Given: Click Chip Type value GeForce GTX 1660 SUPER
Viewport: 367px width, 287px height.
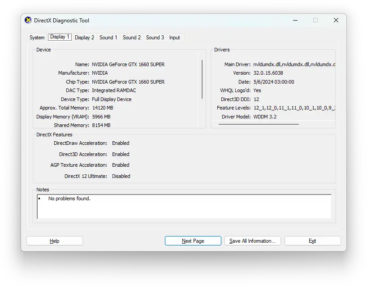Looking at the screenshot, I should point(128,82).
